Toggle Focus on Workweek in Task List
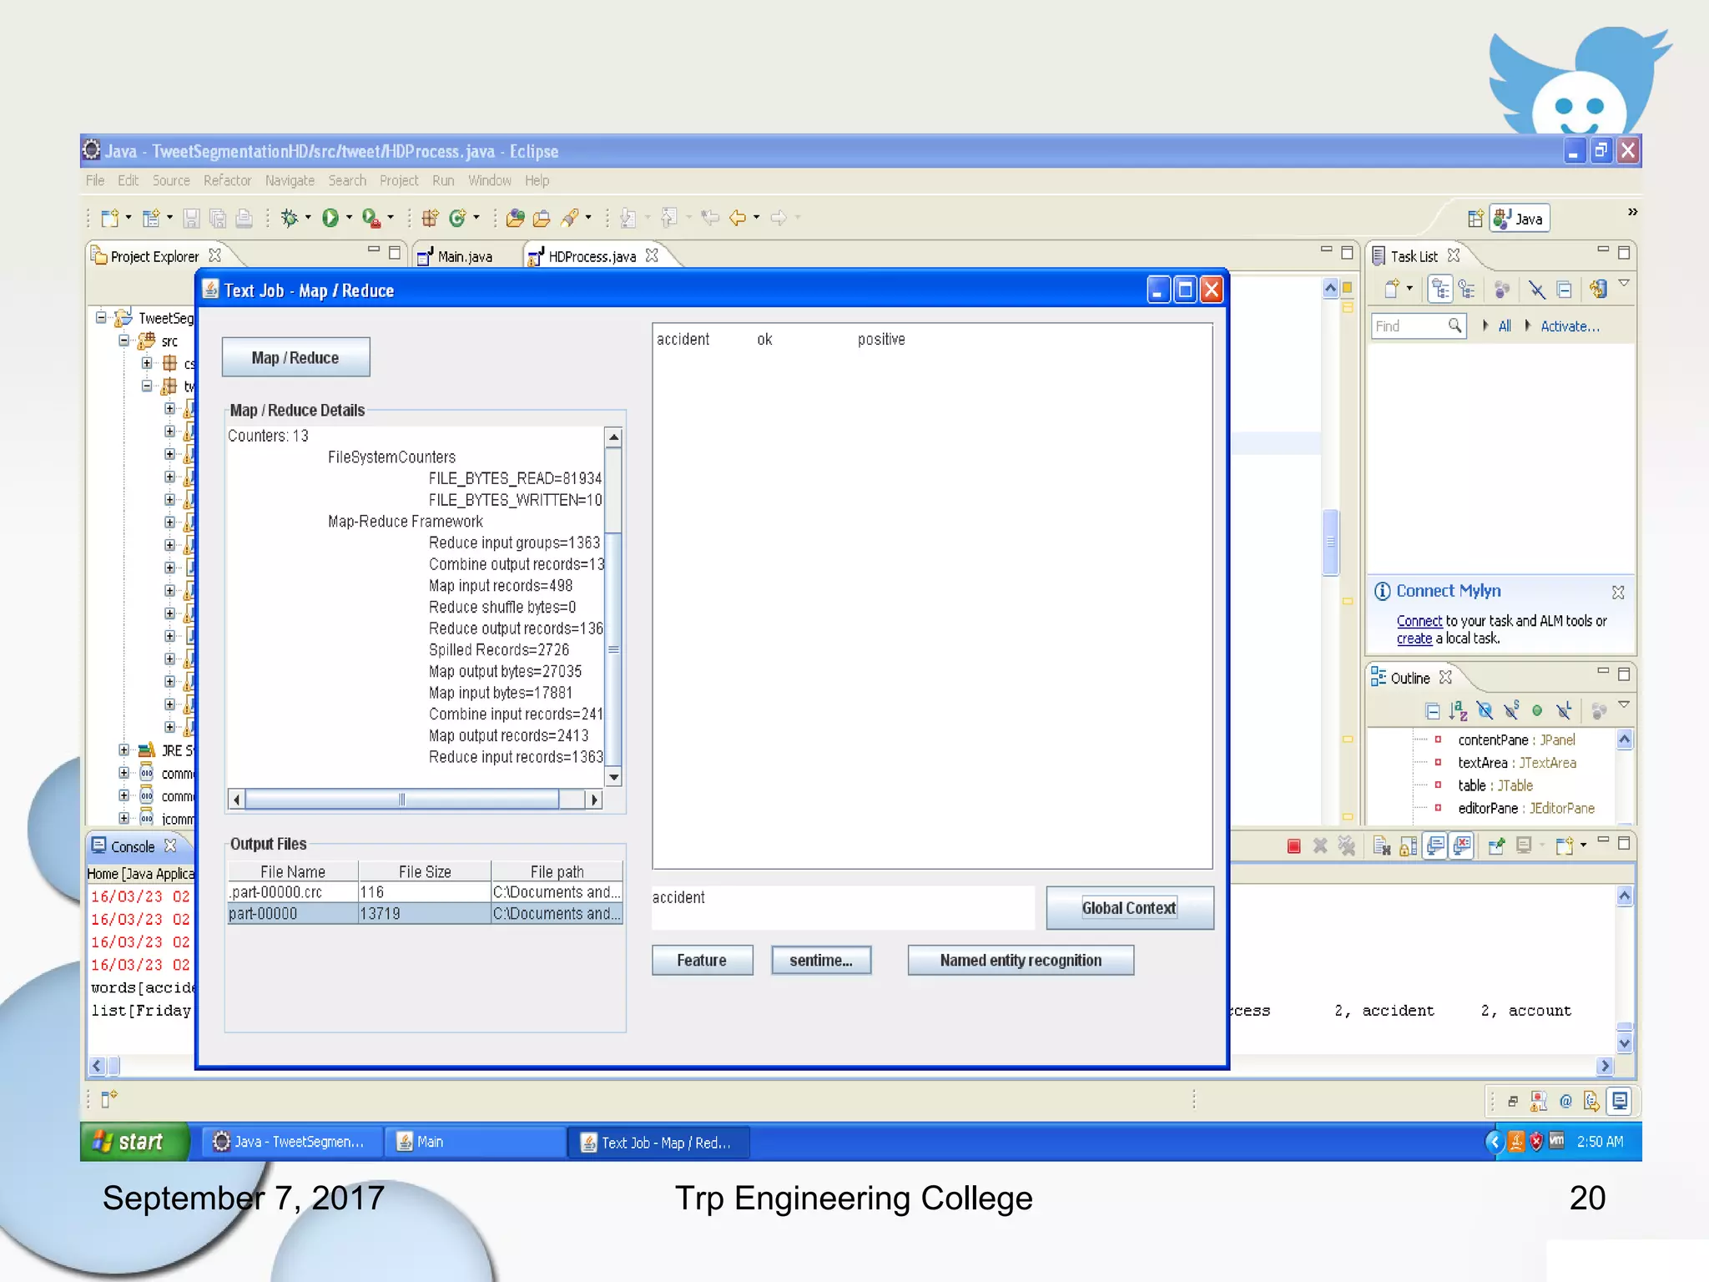This screenshot has height=1282, width=1709. tap(1501, 290)
